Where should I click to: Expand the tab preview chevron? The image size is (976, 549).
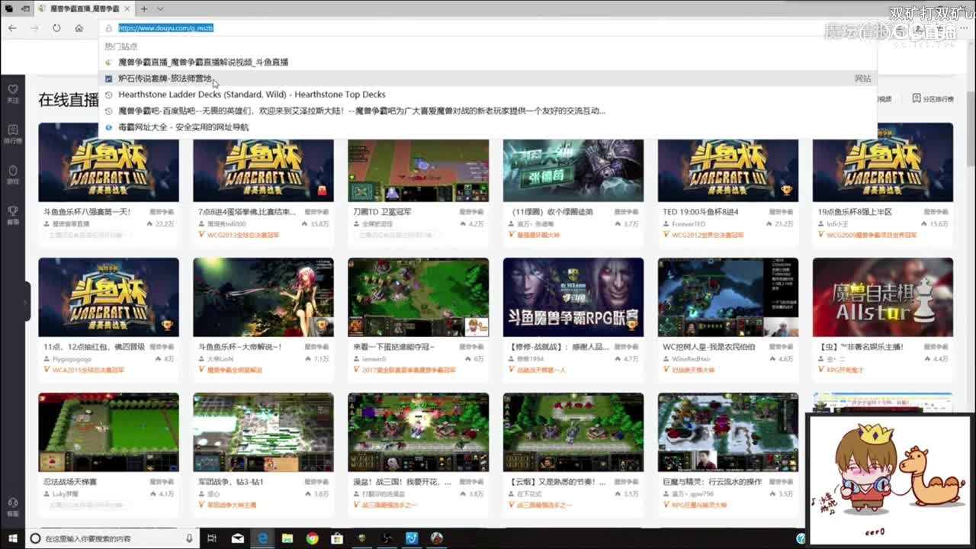click(x=160, y=8)
